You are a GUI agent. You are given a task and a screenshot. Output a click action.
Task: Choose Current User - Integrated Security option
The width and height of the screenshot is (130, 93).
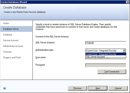pos(106,54)
